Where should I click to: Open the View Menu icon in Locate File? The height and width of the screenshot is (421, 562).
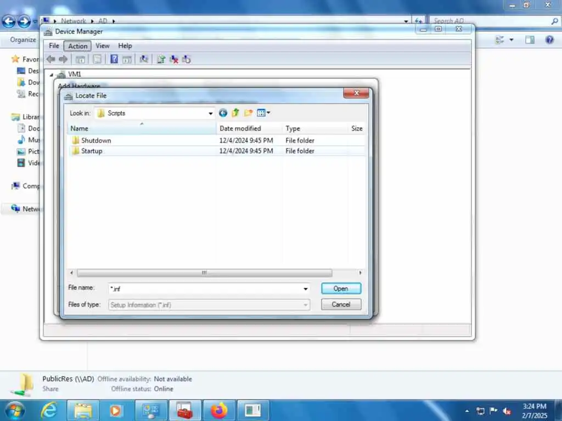coord(263,113)
